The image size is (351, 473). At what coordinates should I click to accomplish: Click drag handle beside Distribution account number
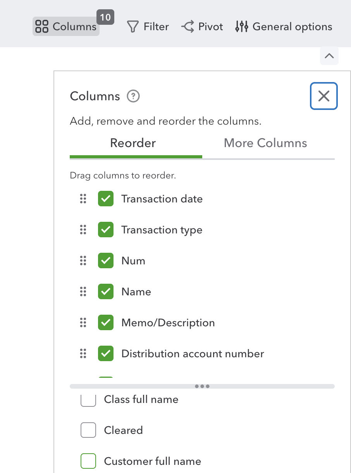83,354
